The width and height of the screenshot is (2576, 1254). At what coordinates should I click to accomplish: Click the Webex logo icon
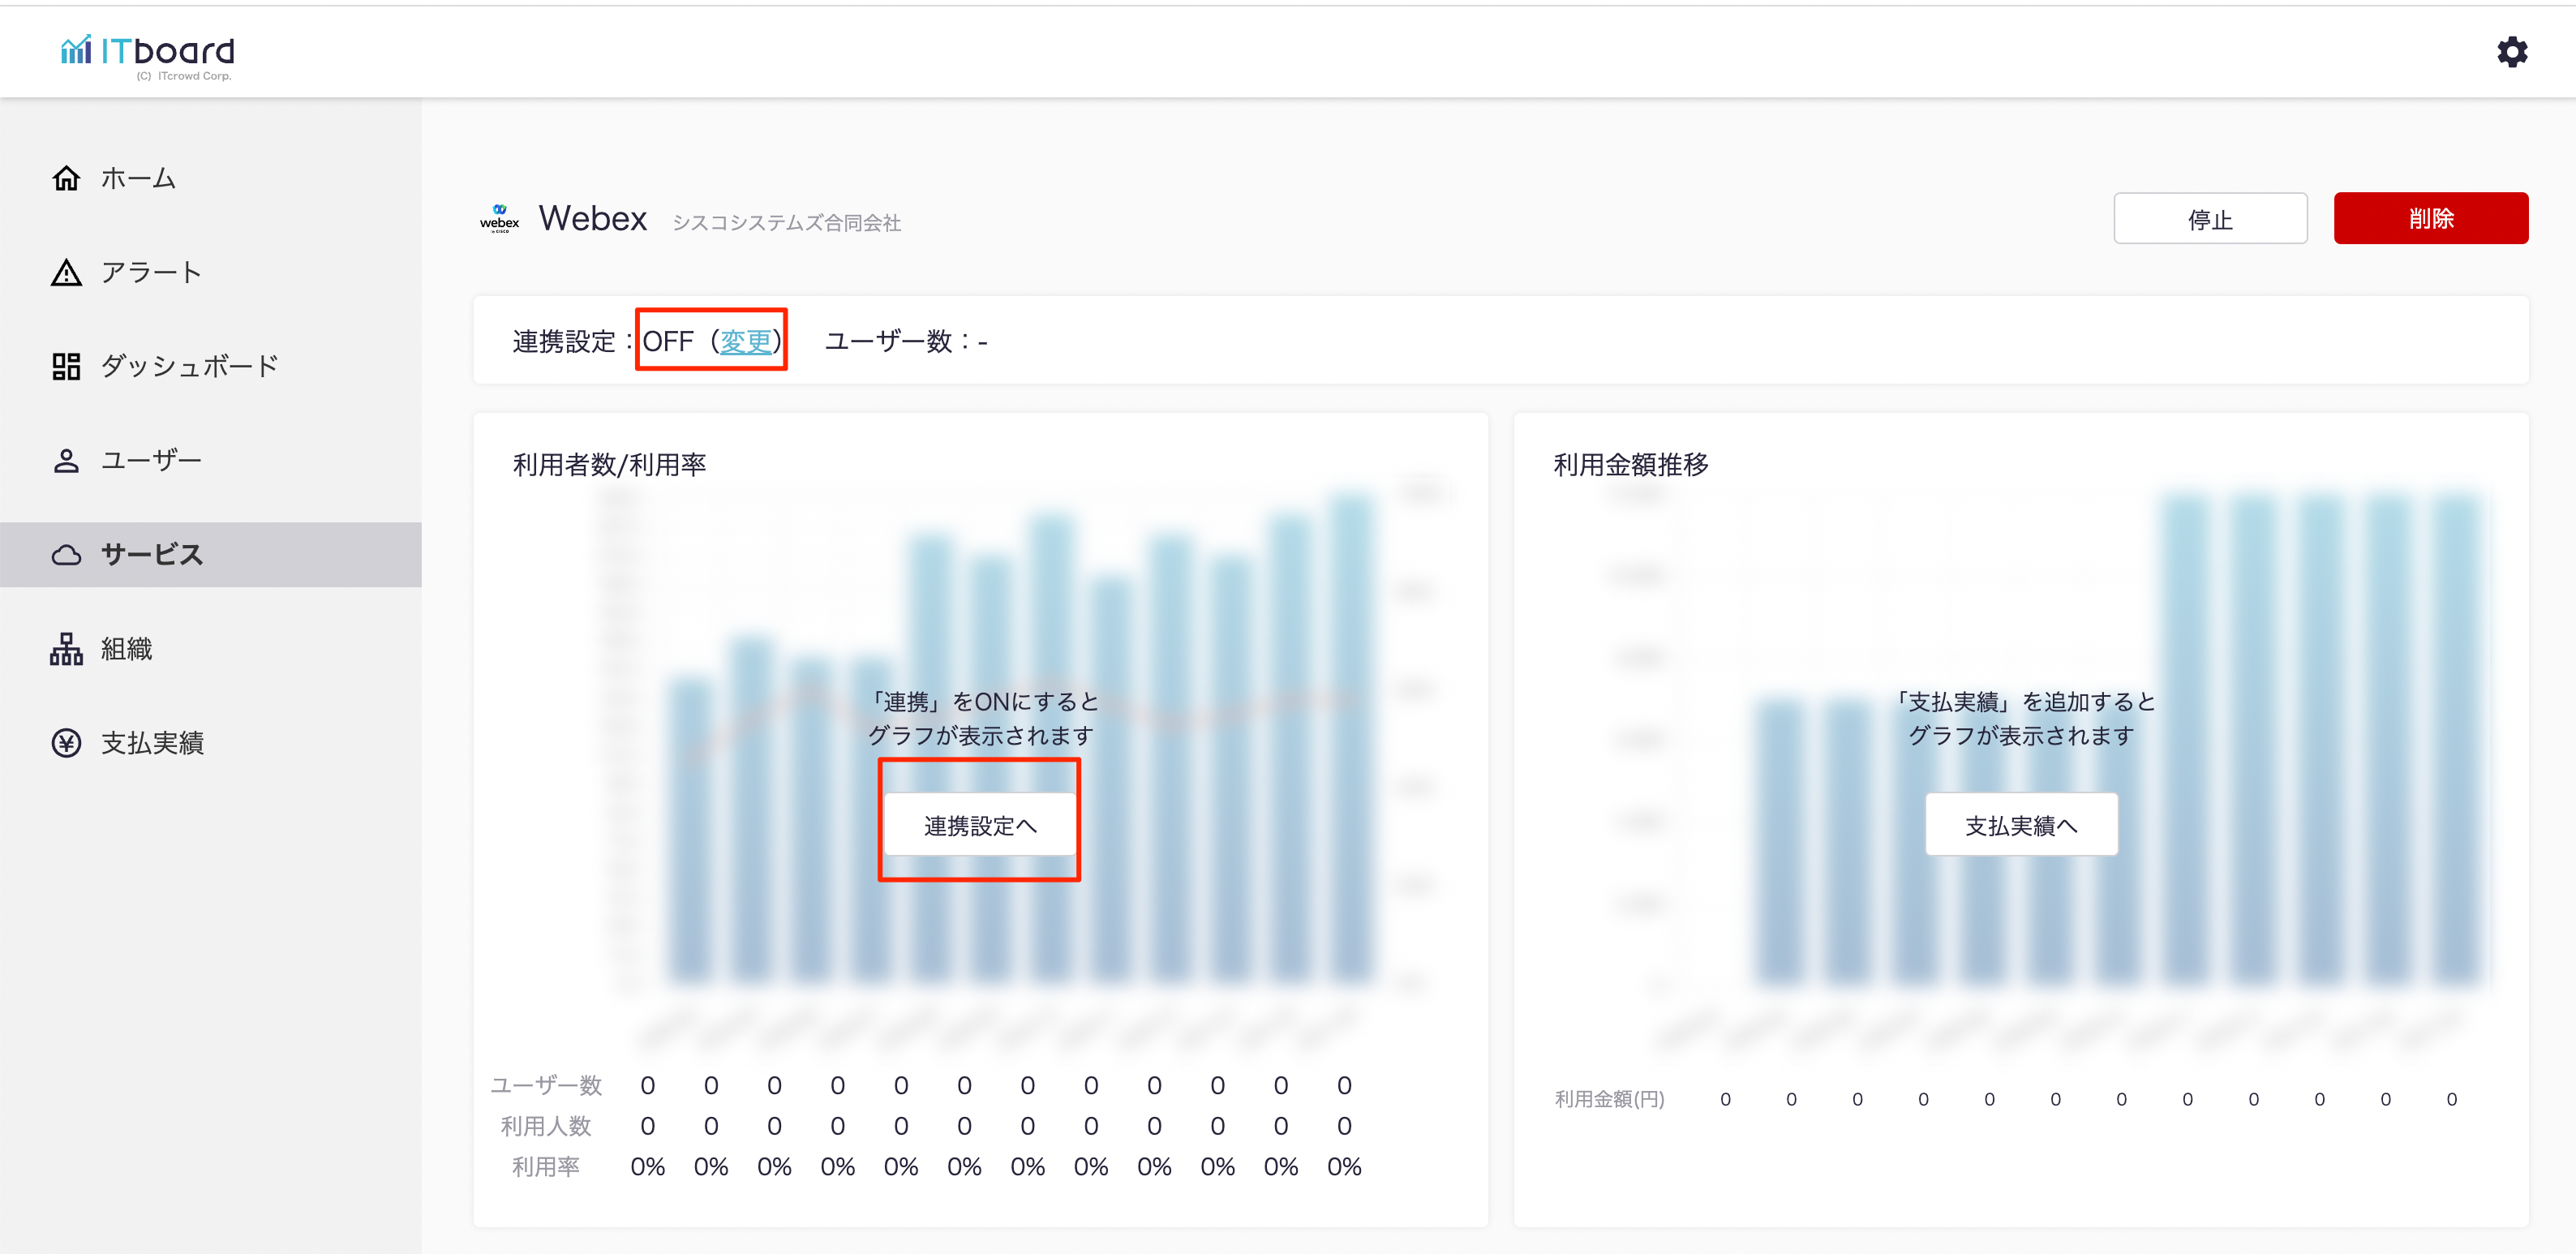point(499,219)
